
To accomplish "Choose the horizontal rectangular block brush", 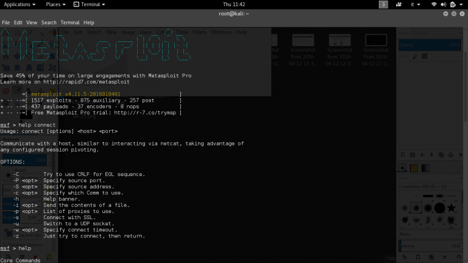I will point(428,196).
